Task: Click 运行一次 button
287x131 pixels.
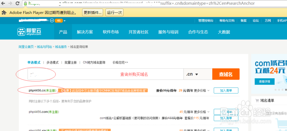Action: click(x=115, y=13)
